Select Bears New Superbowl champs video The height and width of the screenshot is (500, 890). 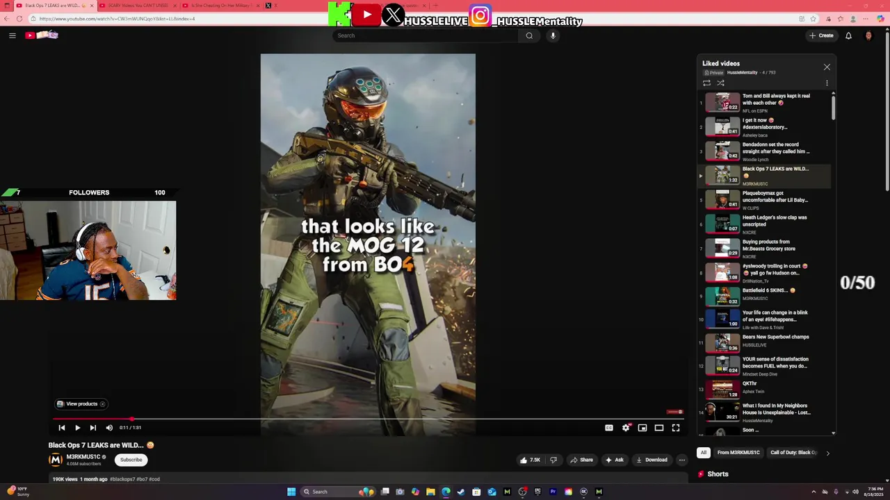tap(765, 344)
